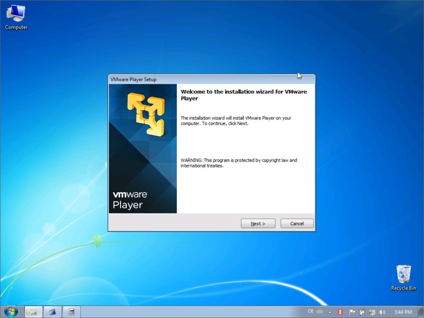Click the on-screen keyboard tray icon
This screenshot has width=424, height=318.
pos(321,312)
